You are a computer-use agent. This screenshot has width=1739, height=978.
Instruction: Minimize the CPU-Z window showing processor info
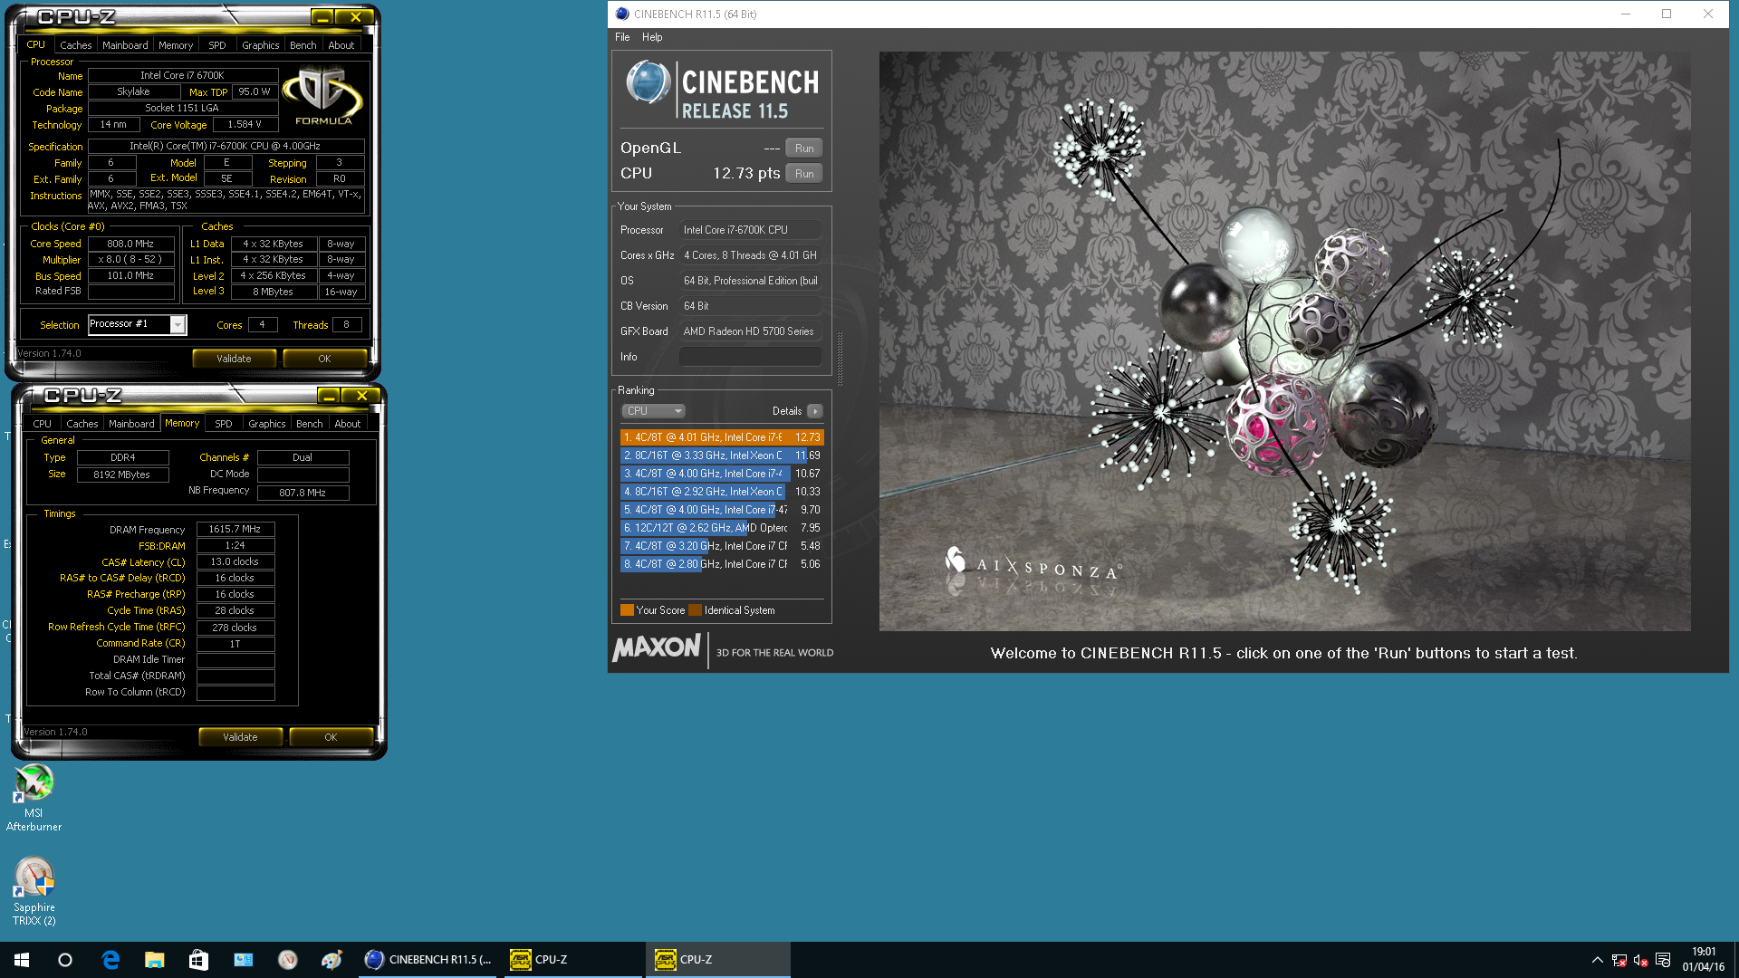322,17
